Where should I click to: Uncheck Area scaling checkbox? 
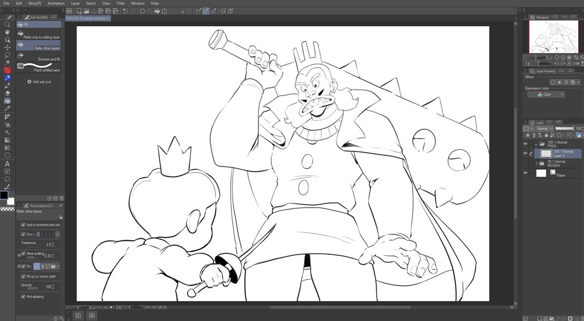tap(23, 253)
